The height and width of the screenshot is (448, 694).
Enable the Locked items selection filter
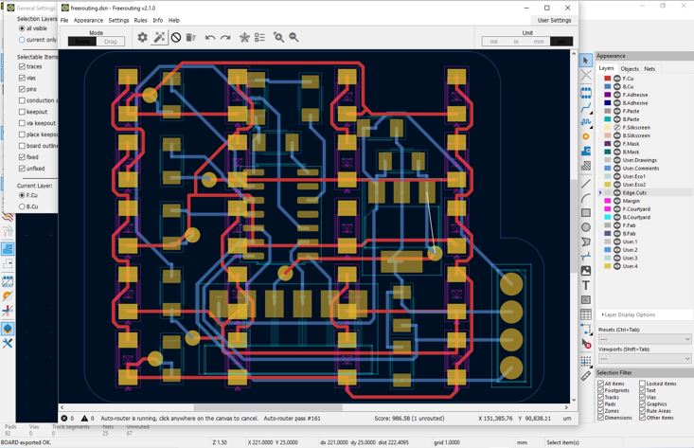click(x=642, y=384)
